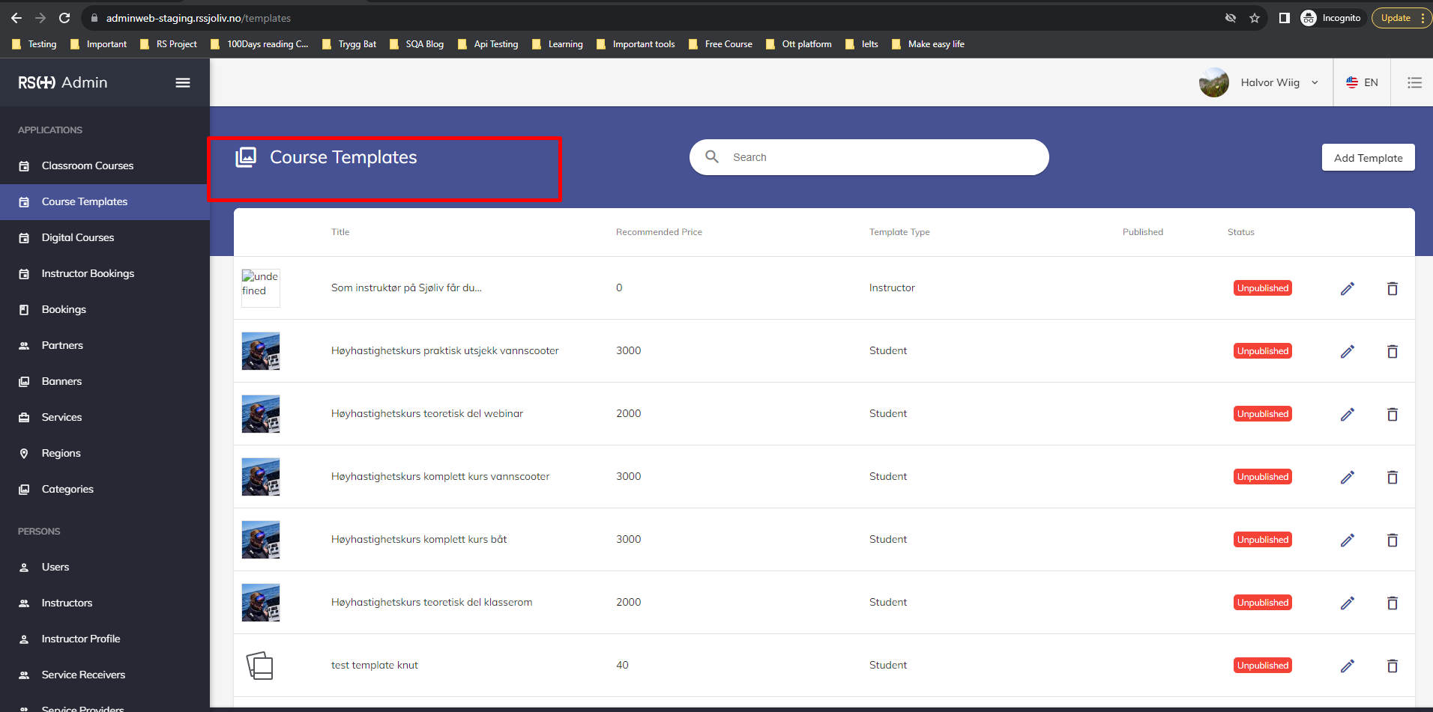This screenshot has width=1433, height=712.
Task: Bookmark this page with the star icon
Action: pos(1255,18)
